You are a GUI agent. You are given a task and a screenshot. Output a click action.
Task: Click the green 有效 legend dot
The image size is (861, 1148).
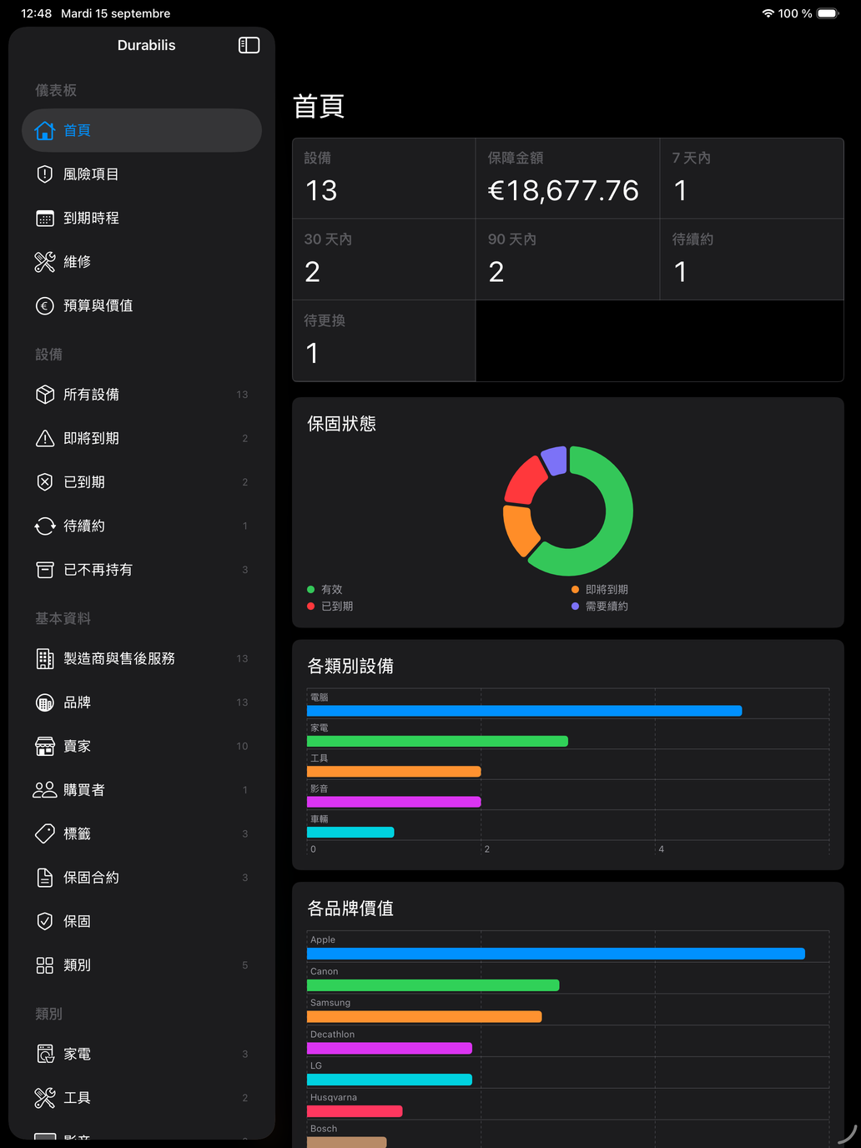(x=311, y=590)
